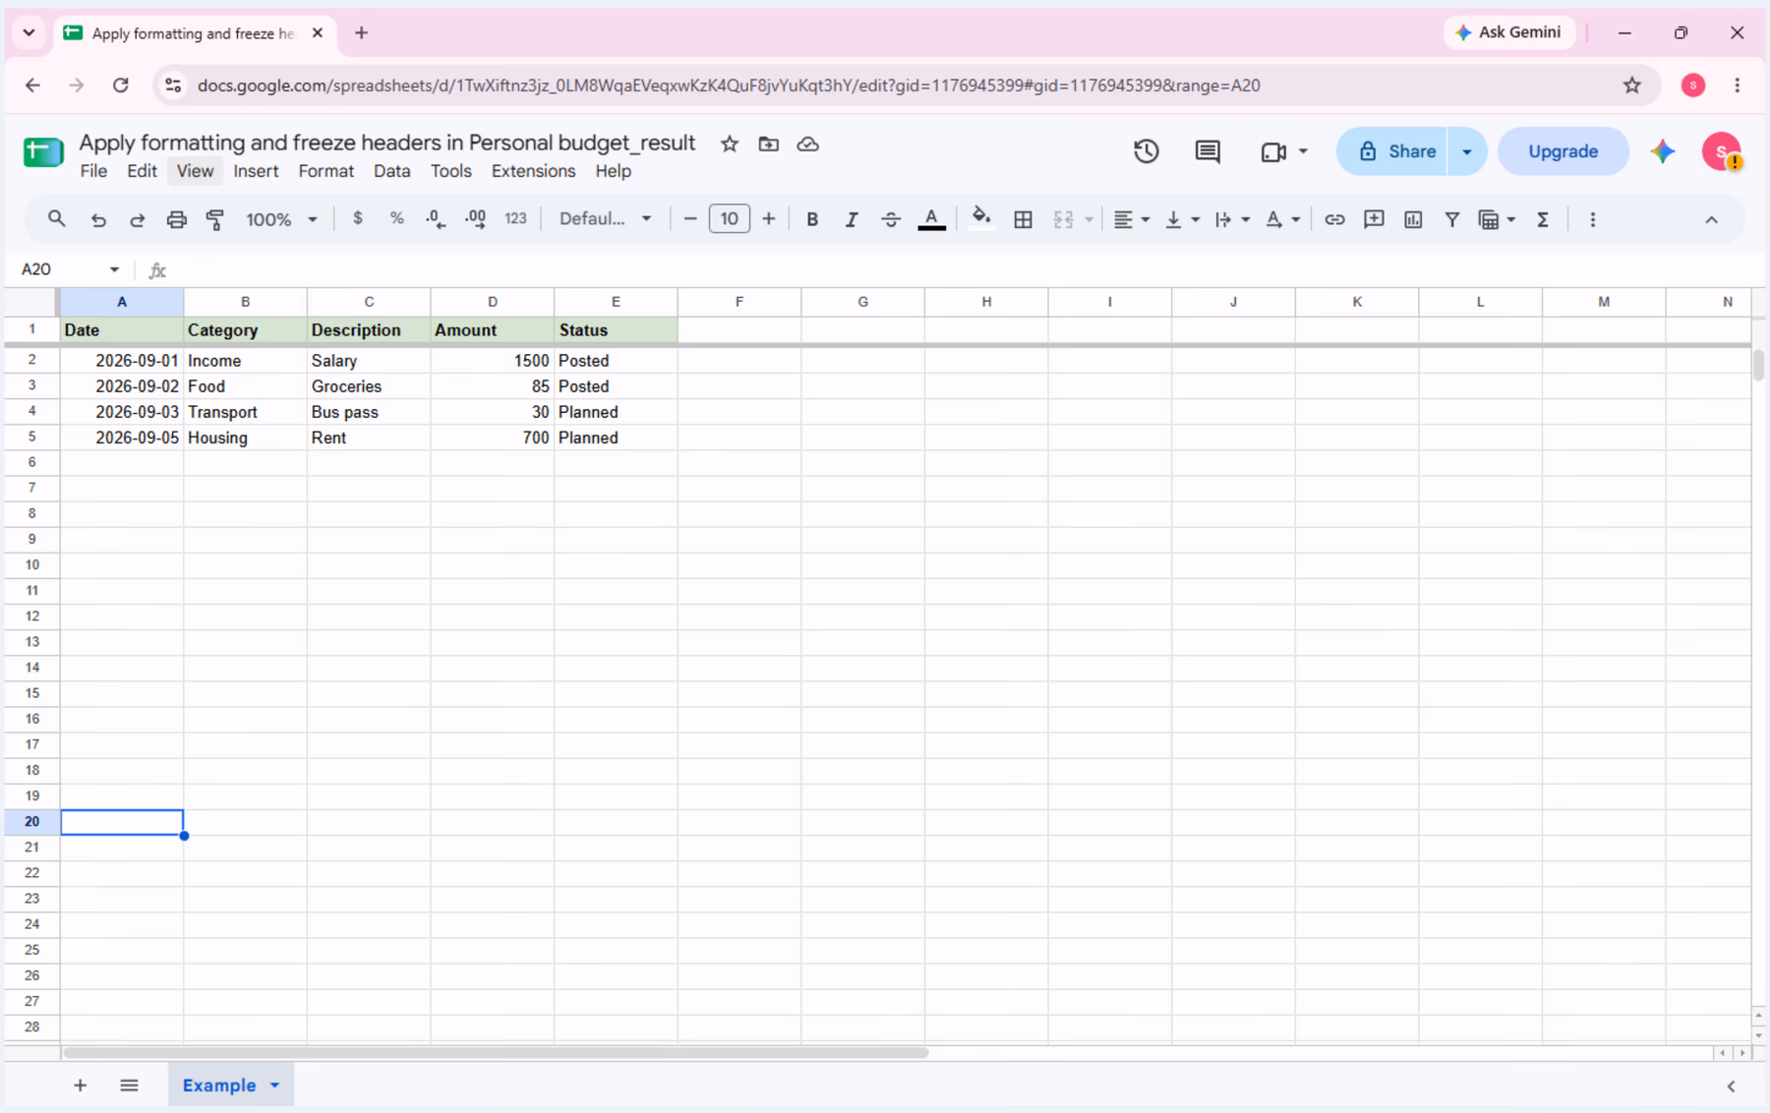The width and height of the screenshot is (1770, 1113).
Task: Click the Share button
Action: [1392, 151]
